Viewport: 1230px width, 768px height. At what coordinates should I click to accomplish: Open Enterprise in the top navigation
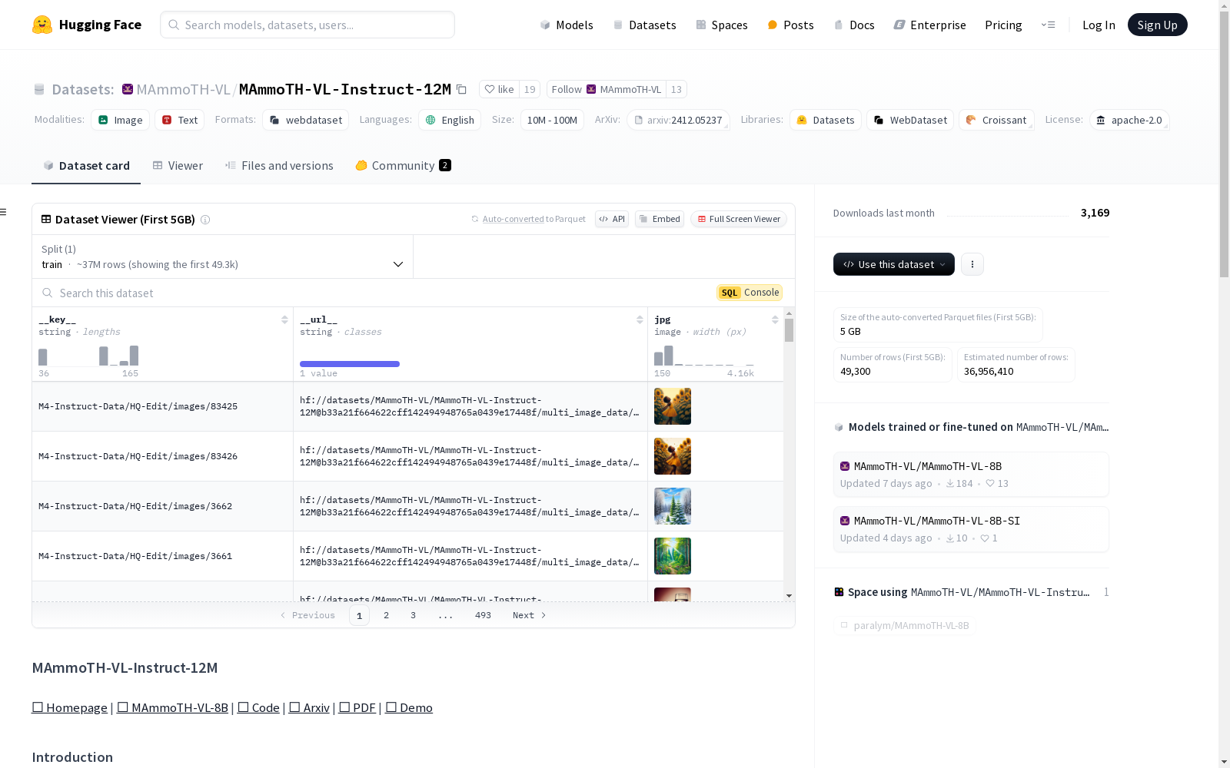[x=929, y=25]
